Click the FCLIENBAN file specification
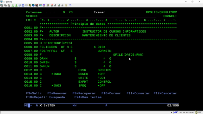This screenshot has height=114, width=203. point(49,47)
